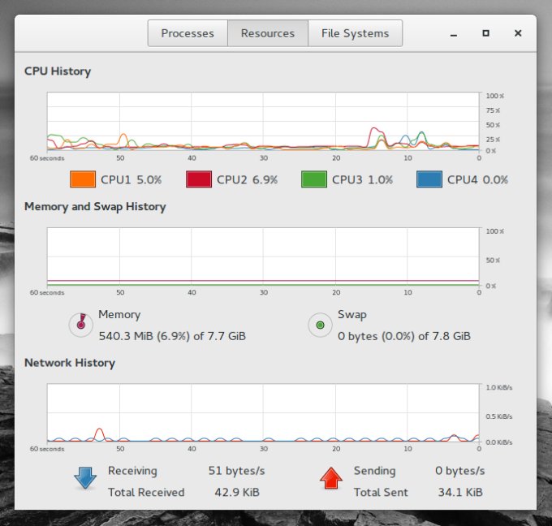Click the CPU2 6.9% label

(247, 179)
